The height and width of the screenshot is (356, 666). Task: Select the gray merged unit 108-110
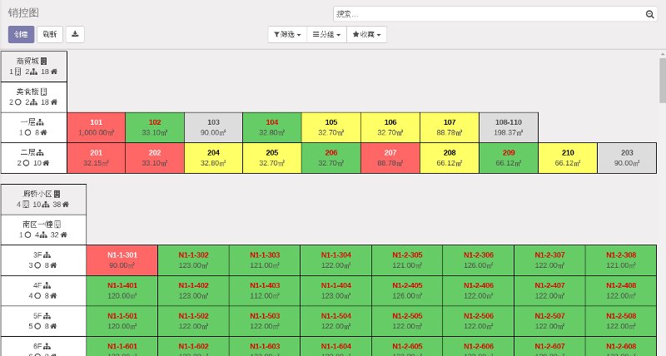(x=508, y=127)
